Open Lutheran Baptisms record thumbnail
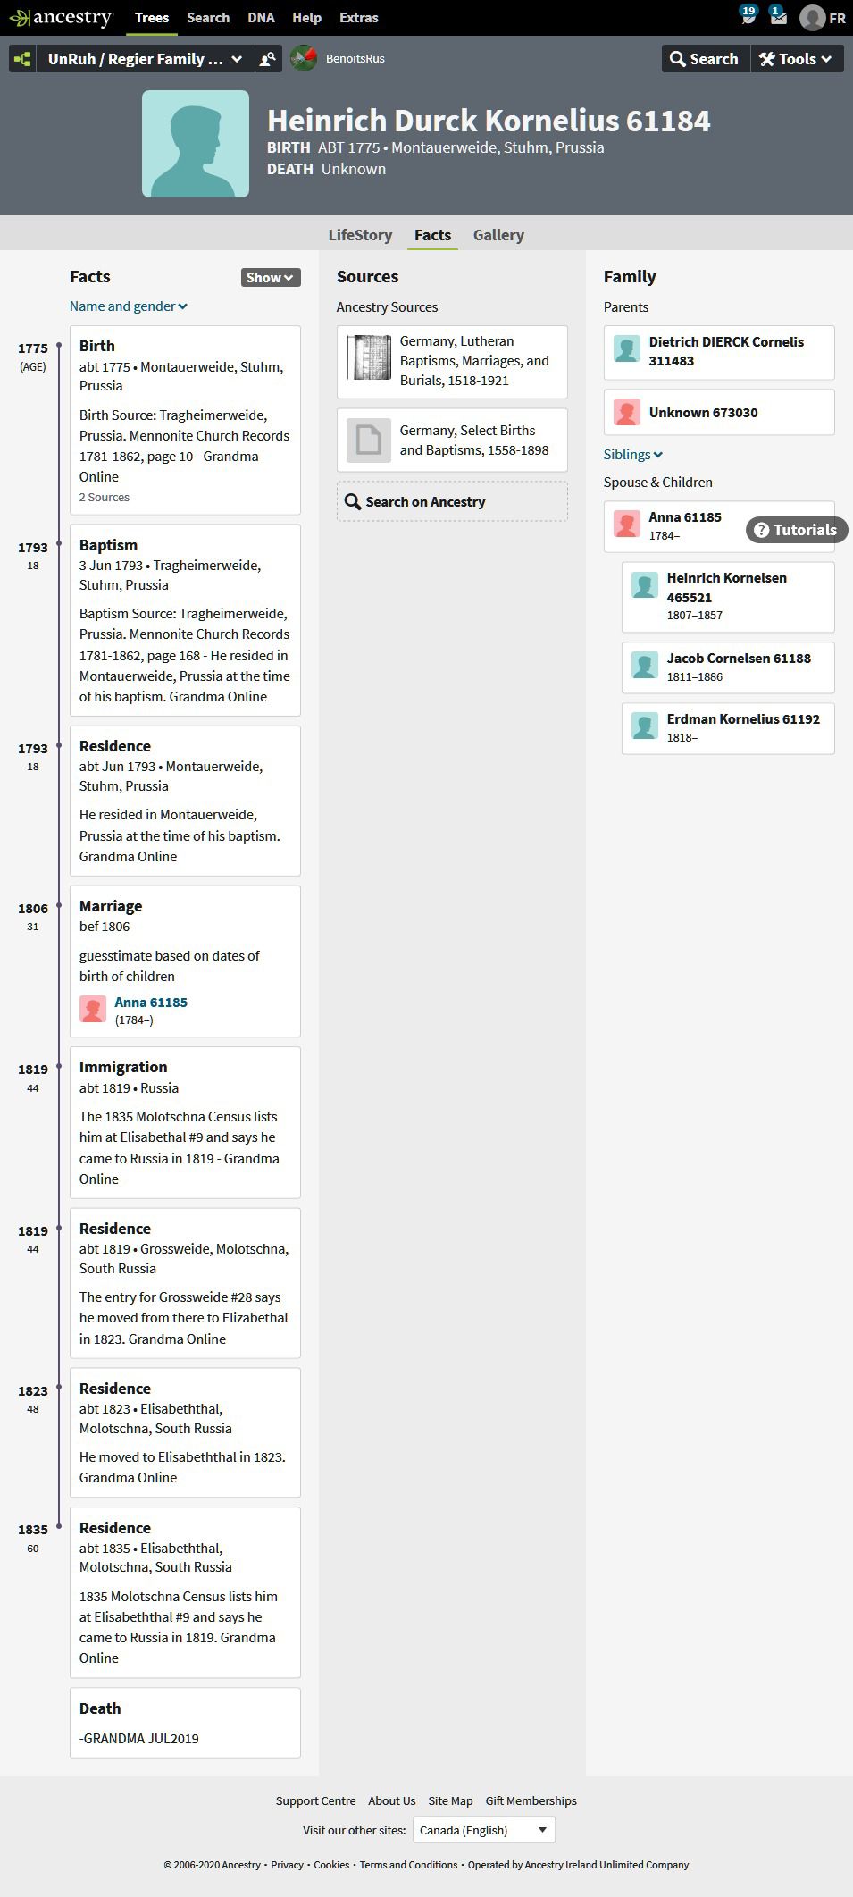 tap(369, 357)
